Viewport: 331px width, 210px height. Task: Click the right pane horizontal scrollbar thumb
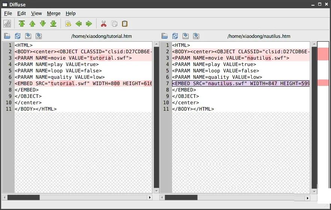[181, 198]
